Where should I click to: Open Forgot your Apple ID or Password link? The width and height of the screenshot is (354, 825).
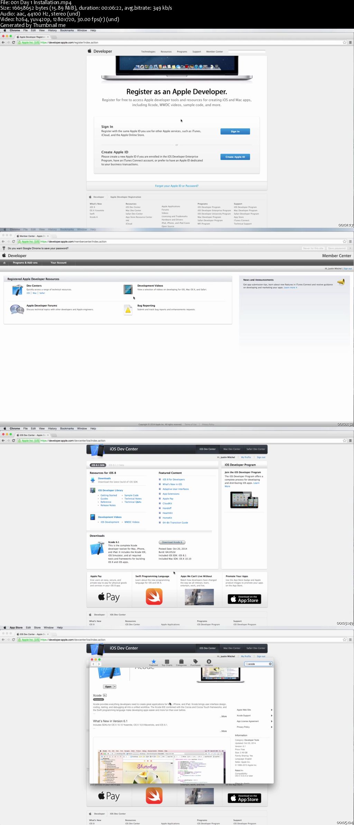coord(177,186)
